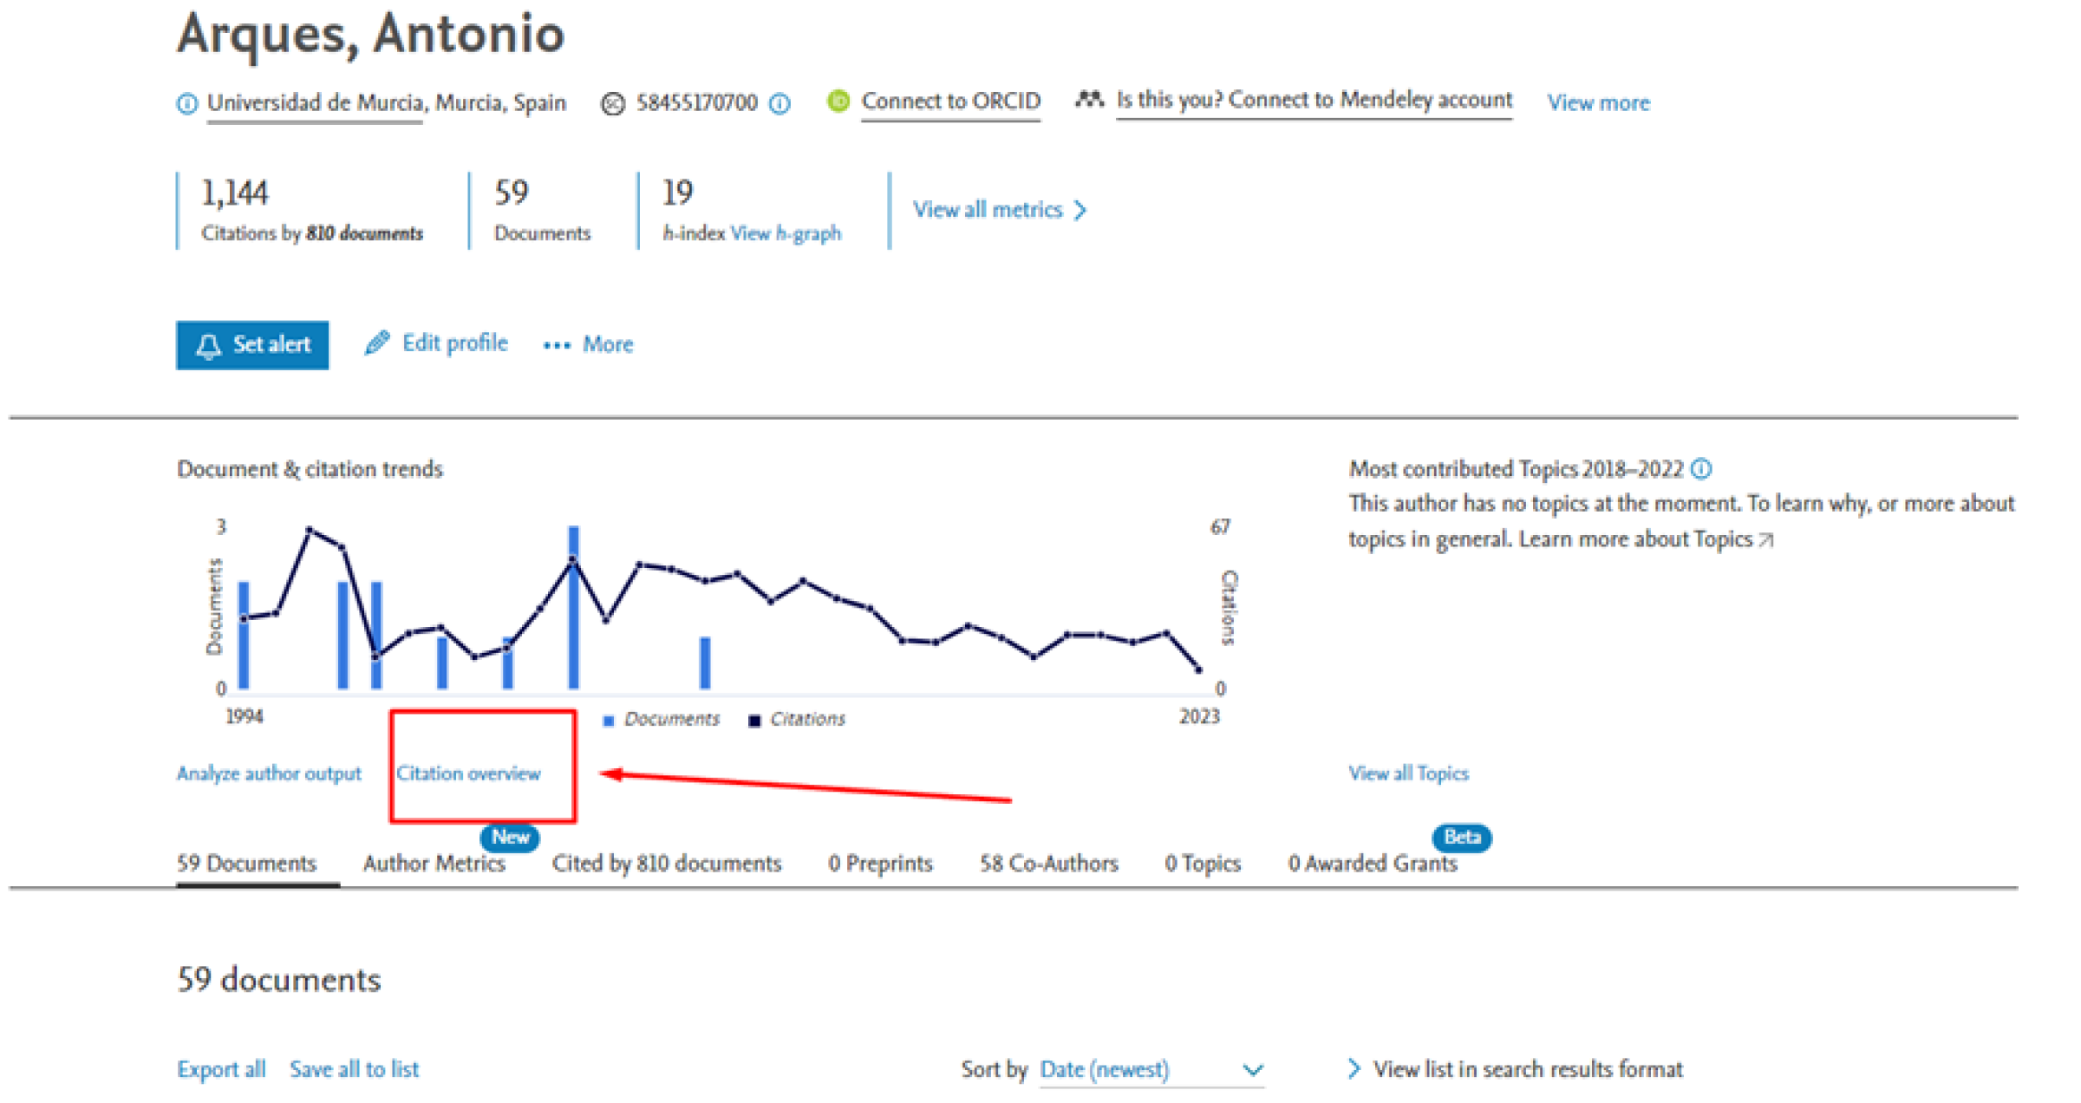Expand View list in search results format

coord(1354,1069)
